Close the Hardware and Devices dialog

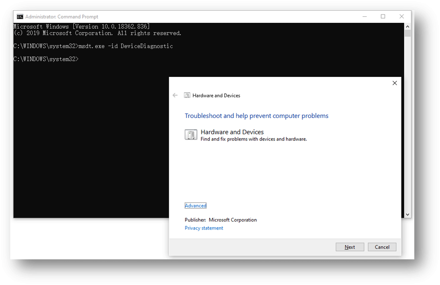tap(395, 83)
